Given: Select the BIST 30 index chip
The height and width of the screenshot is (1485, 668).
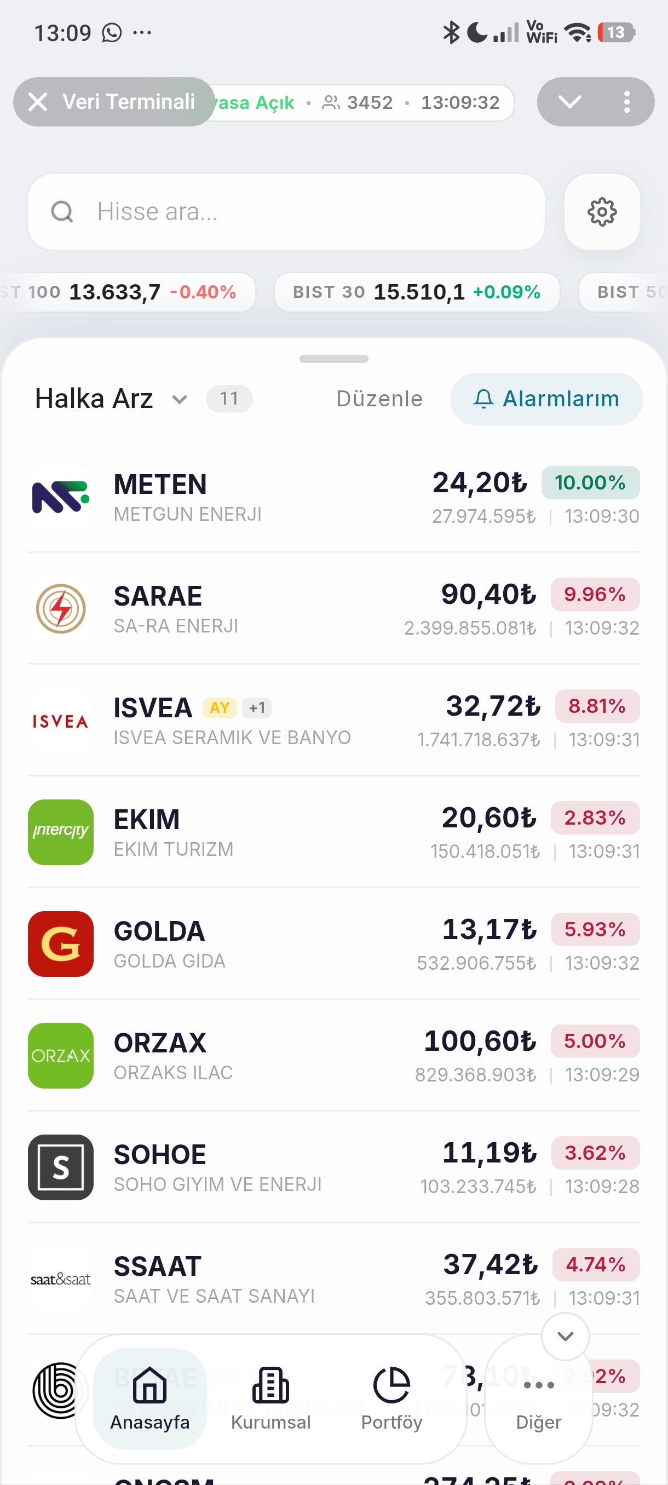Looking at the screenshot, I should [x=417, y=292].
